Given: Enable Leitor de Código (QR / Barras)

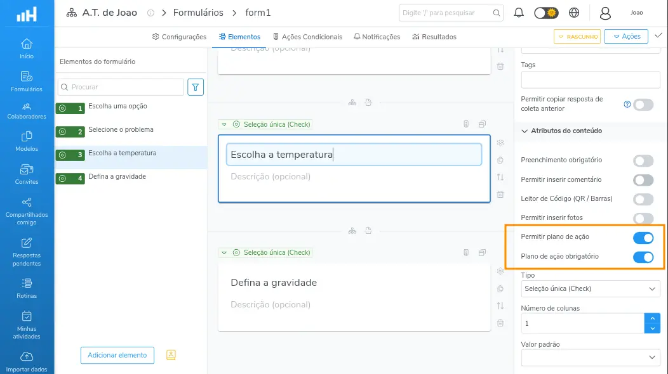Looking at the screenshot, I should pos(643,198).
